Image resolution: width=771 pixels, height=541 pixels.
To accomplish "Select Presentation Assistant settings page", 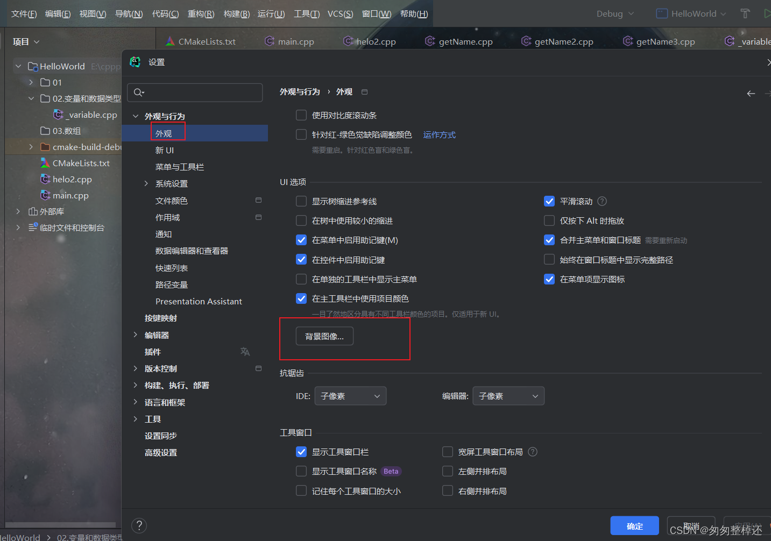I will [x=199, y=301].
